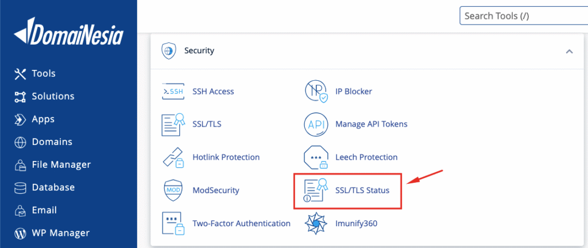Click the File Manager icon in sidebar
The image size is (588, 248).
[x=20, y=164]
